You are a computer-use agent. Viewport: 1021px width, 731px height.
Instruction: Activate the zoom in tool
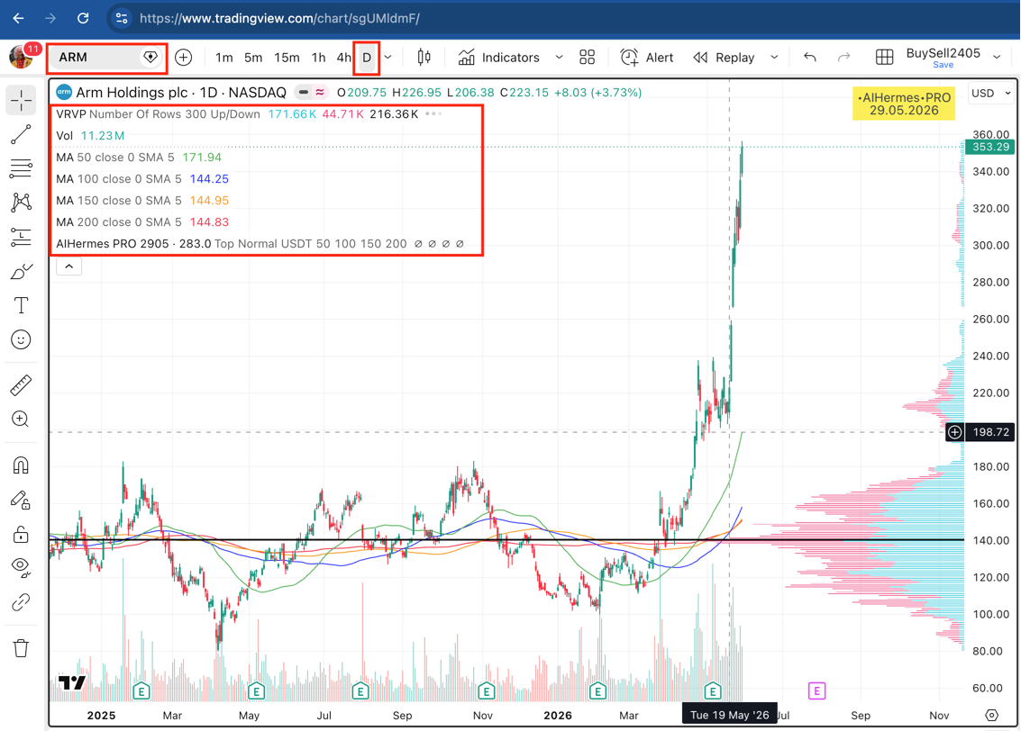coord(21,419)
